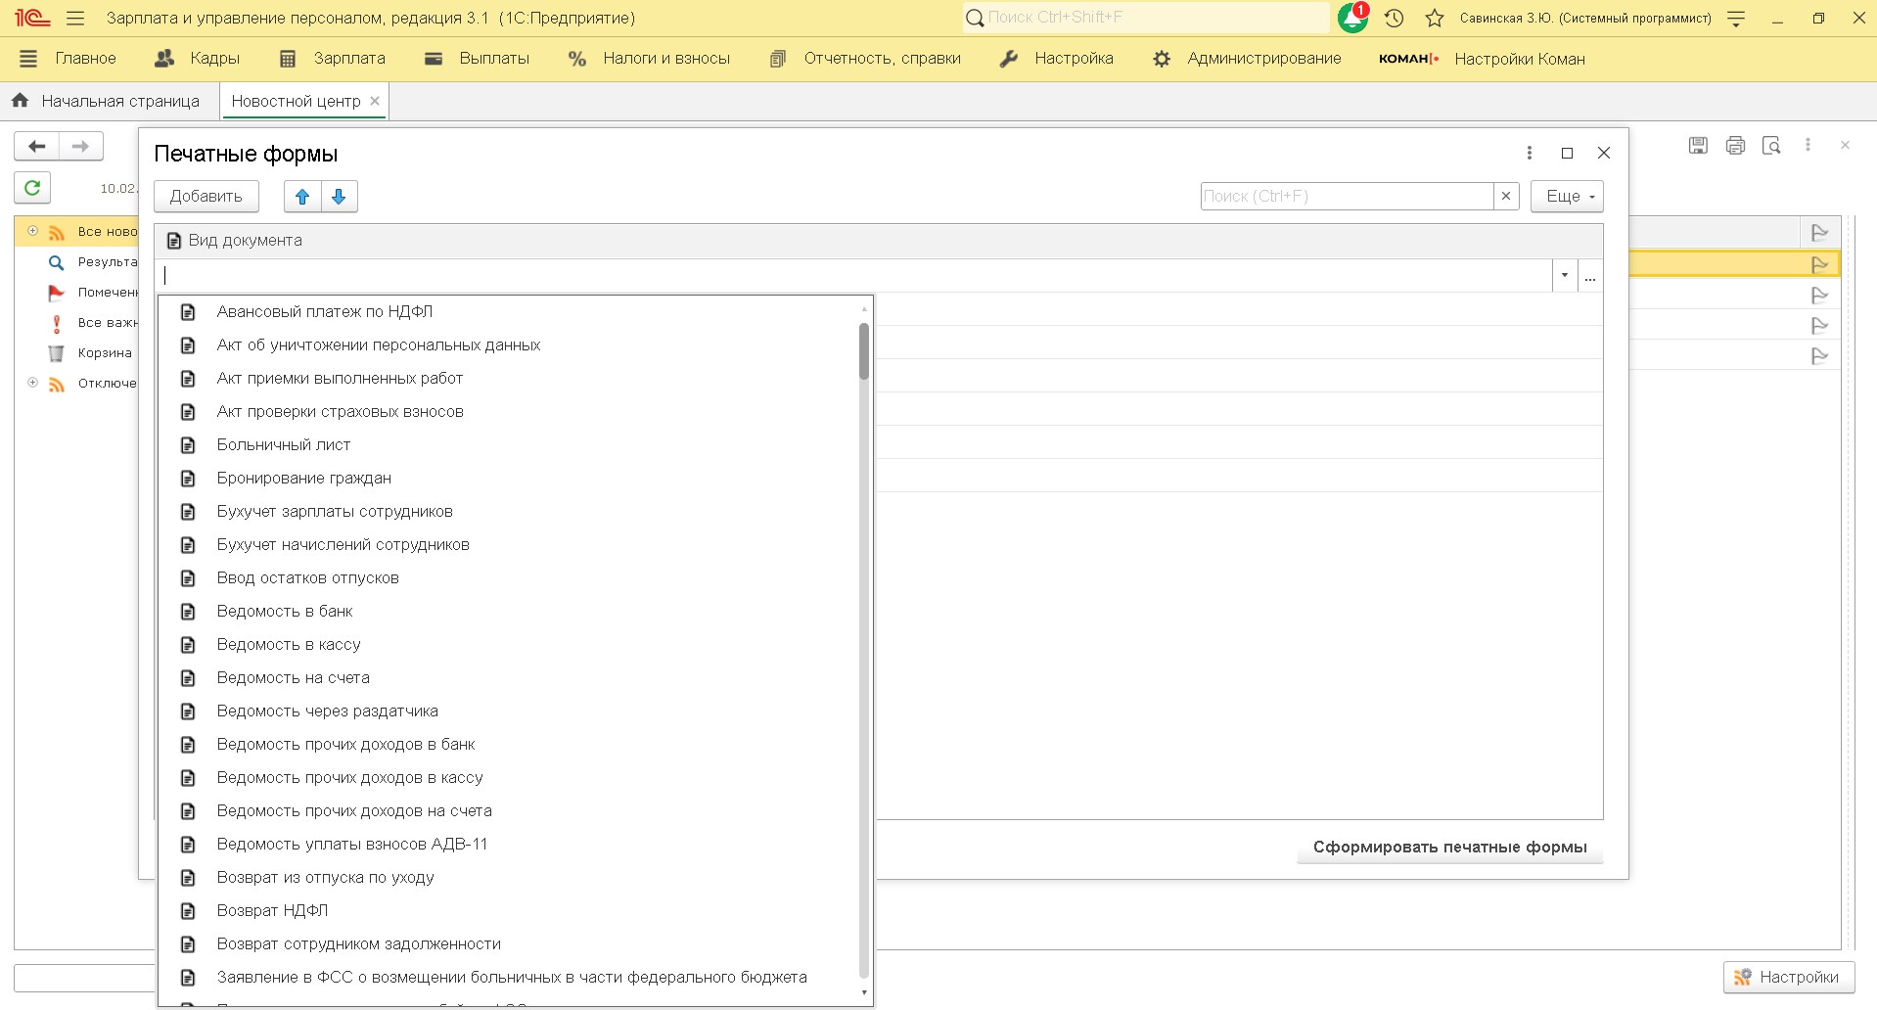Click the move down blue arrow button
The image size is (1877, 1010).
339,197
